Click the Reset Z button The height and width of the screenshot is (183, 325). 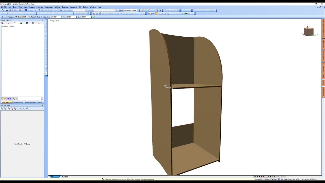[x=45, y=17]
